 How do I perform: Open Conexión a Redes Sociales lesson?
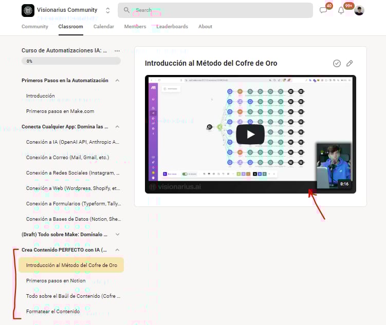[x=73, y=173]
